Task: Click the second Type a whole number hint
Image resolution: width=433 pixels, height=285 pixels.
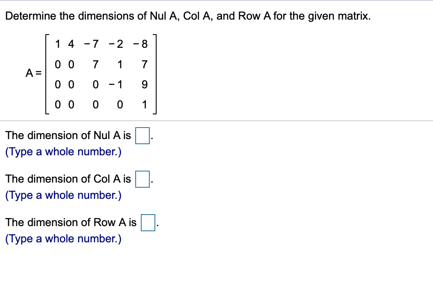Action: pyautogui.click(x=62, y=195)
